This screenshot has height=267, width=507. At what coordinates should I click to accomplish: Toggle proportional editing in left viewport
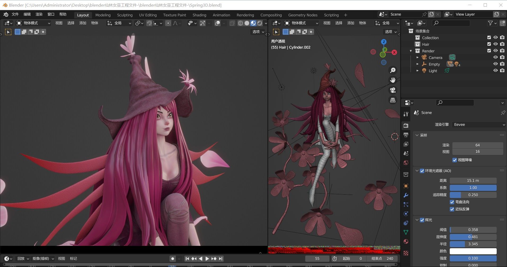click(168, 23)
